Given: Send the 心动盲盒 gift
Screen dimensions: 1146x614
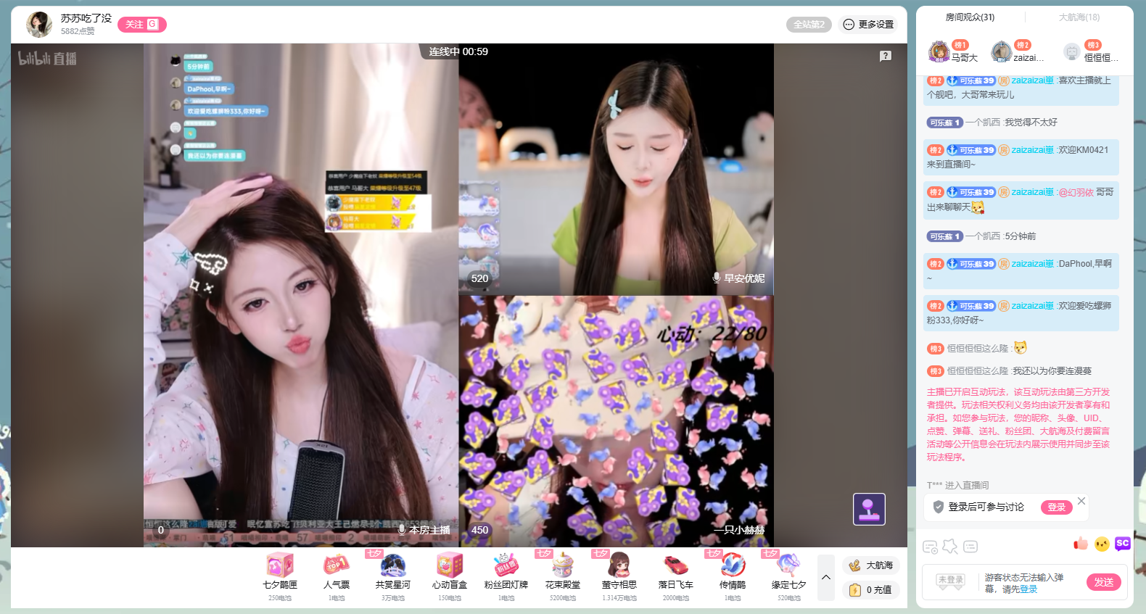Looking at the screenshot, I should pos(450,577).
